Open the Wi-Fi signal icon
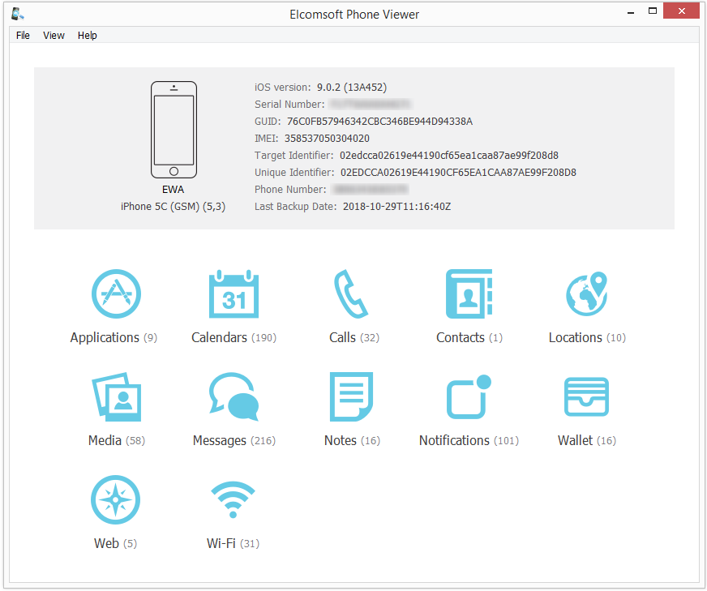Image resolution: width=707 pixels, height=591 pixels. point(234,500)
